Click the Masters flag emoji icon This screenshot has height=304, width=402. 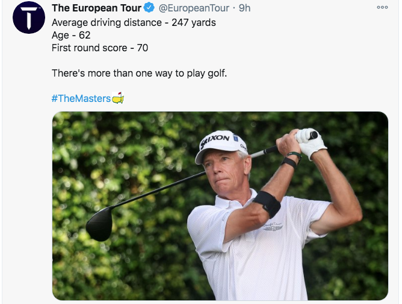tap(118, 98)
